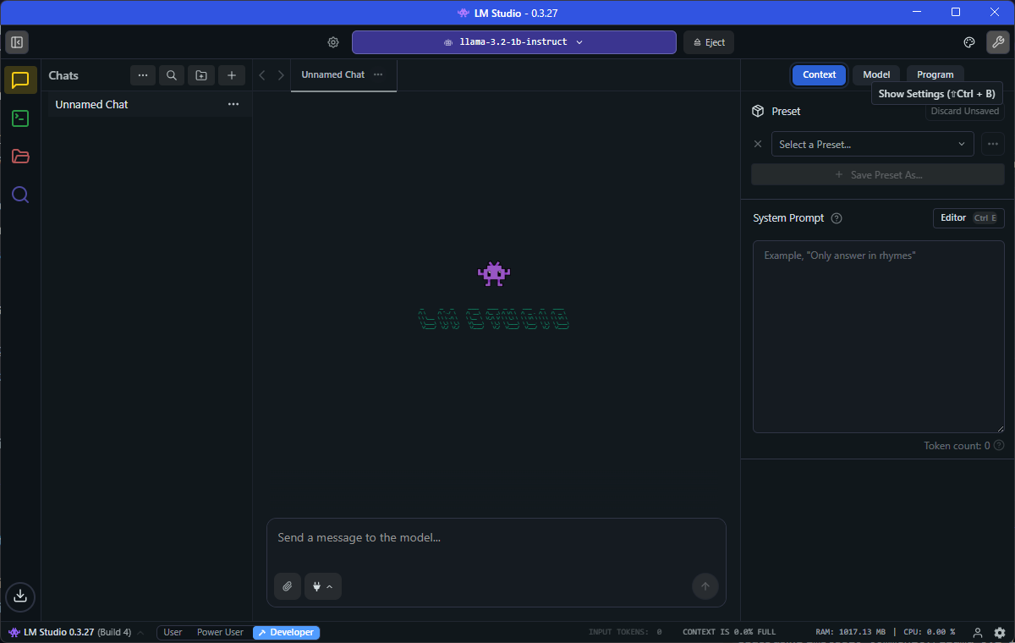1015x643 pixels.
Task: Create a new chat folder
Action: click(201, 75)
